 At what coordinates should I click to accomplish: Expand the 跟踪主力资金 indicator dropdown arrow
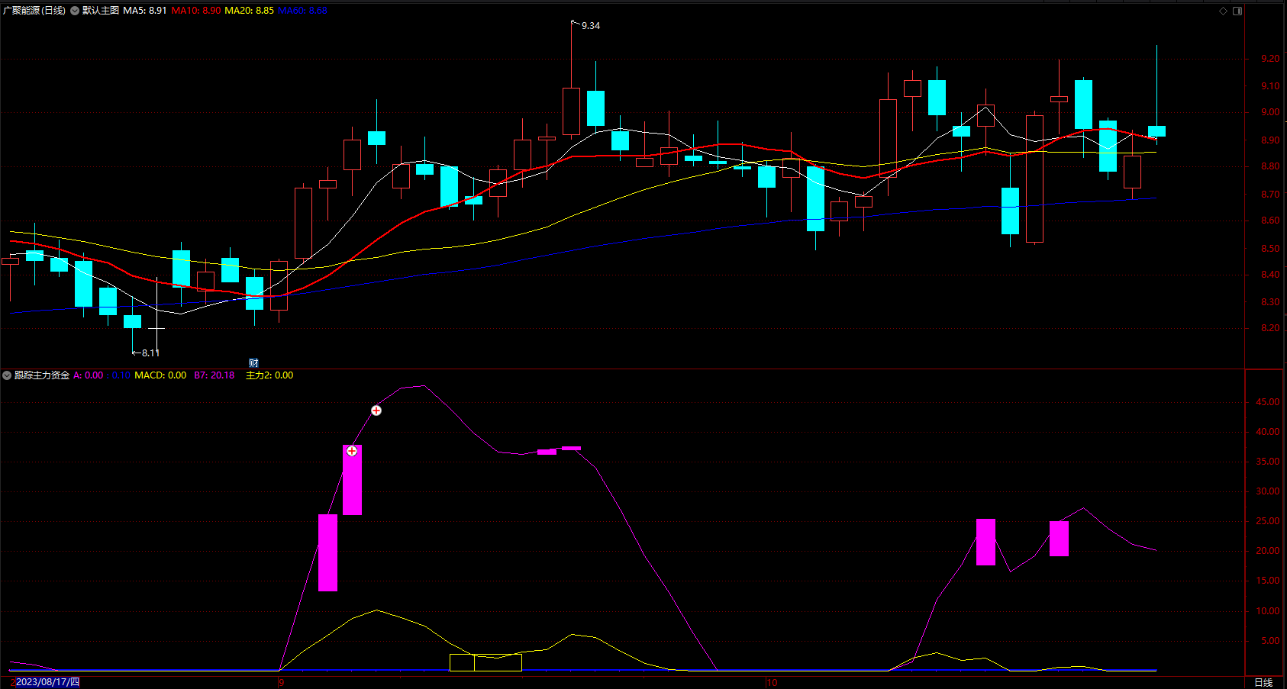(x=7, y=375)
